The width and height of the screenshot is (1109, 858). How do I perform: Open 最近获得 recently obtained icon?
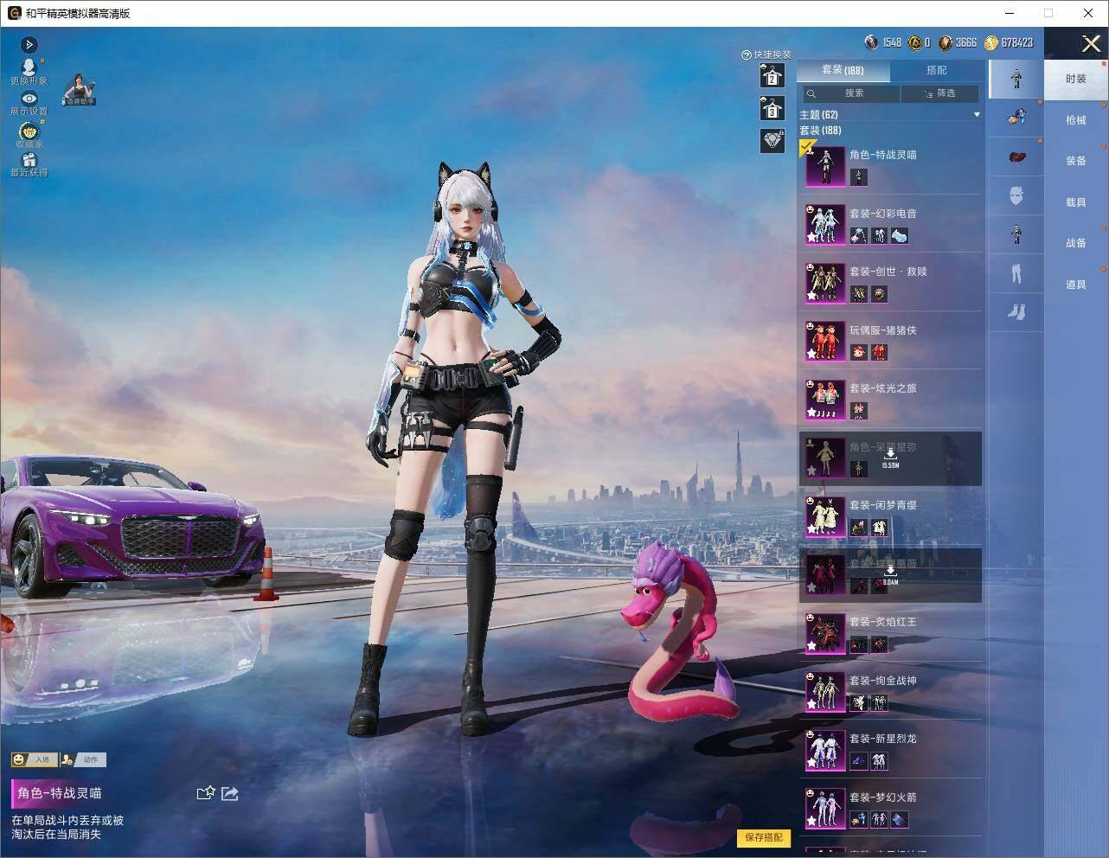pyautogui.click(x=29, y=164)
